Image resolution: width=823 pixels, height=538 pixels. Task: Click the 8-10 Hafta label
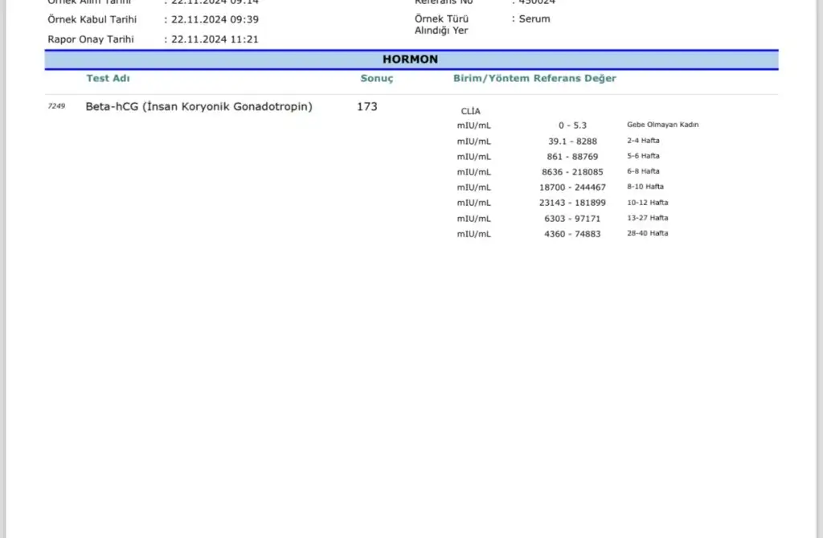coord(645,187)
